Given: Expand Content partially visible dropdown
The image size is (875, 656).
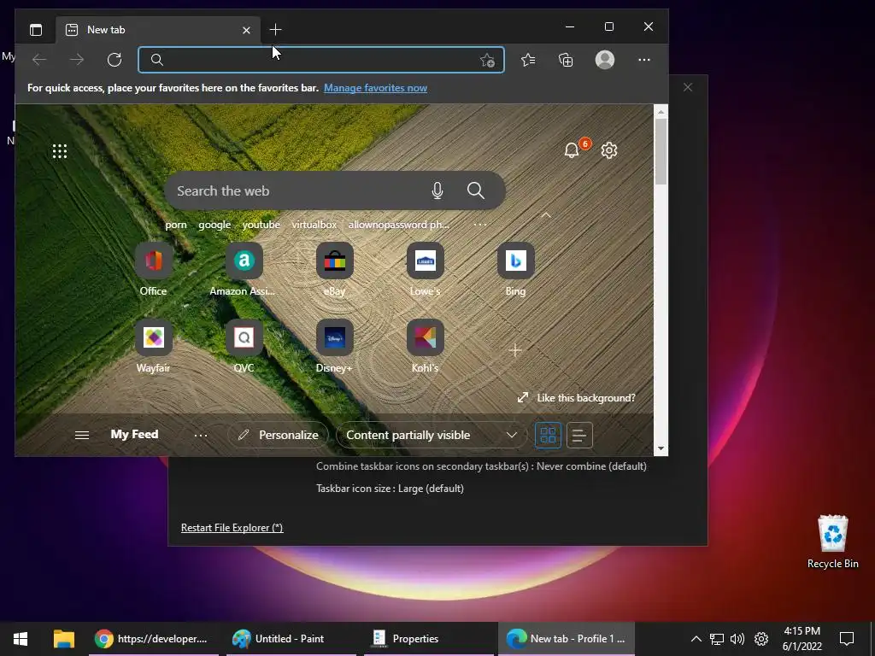Looking at the screenshot, I should click(432, 435).
